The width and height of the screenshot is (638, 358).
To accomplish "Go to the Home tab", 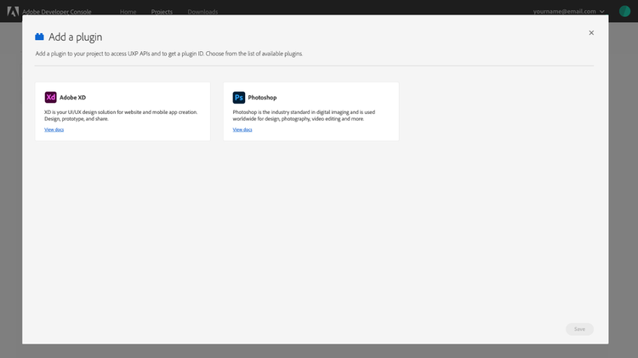I will pos(128,12).
